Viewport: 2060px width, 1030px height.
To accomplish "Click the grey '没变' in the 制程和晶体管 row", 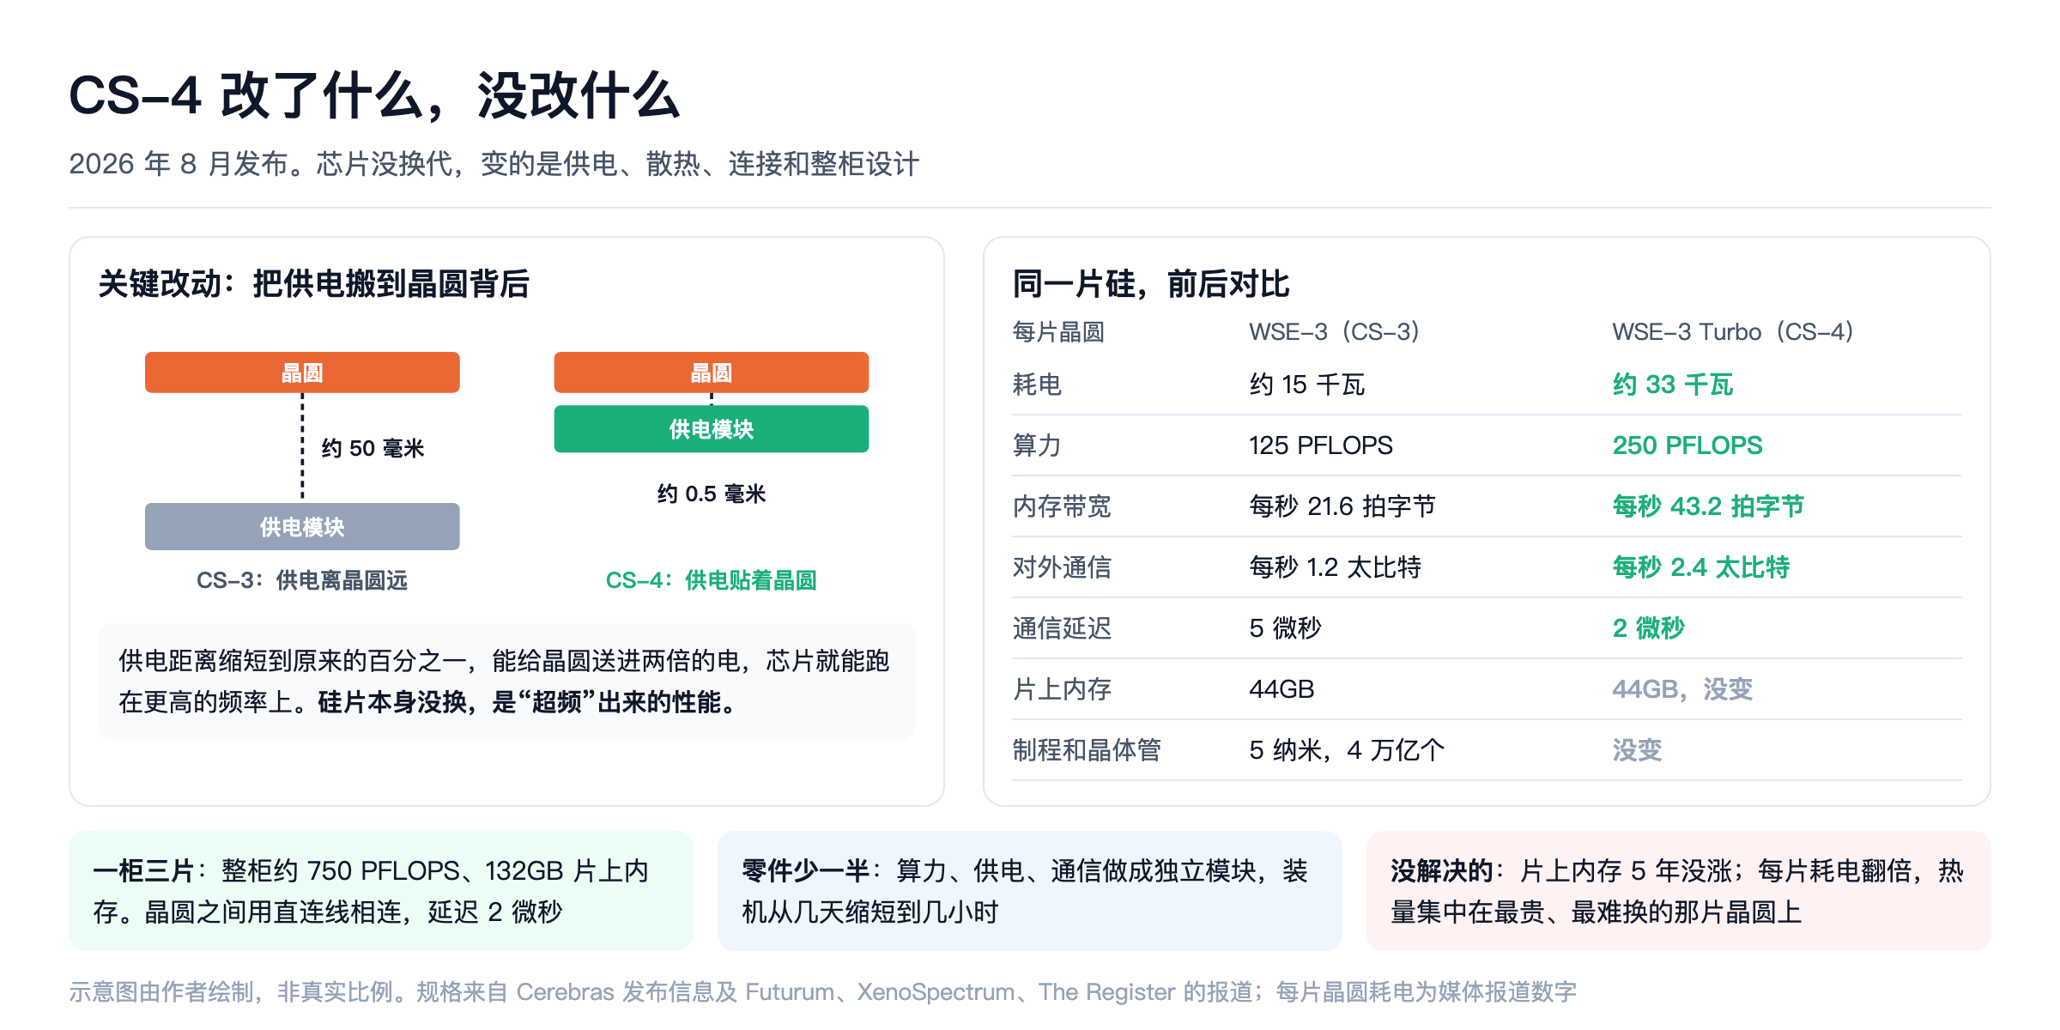I will (x=1637, y=750).
